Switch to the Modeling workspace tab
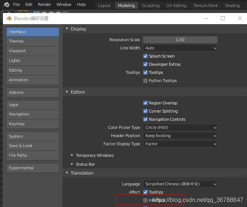Viewport: 247px width, 207px height. click(x=126, y=6)
